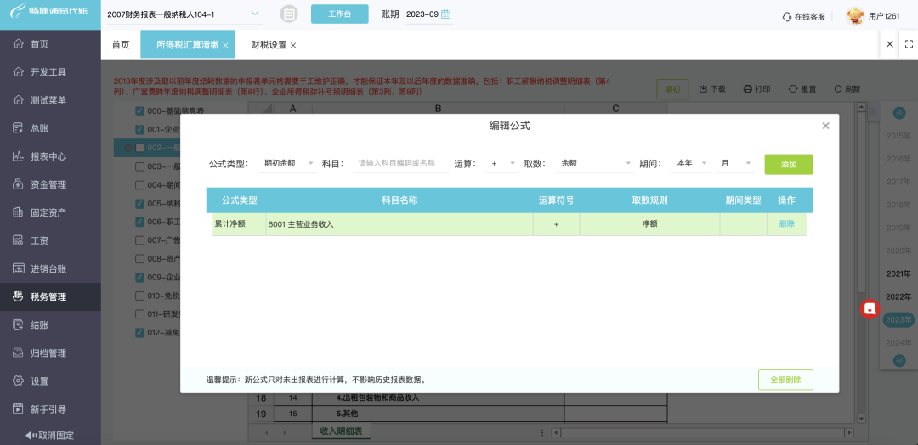
Task: Click the 全部删除 button
Action: (785, 380)
